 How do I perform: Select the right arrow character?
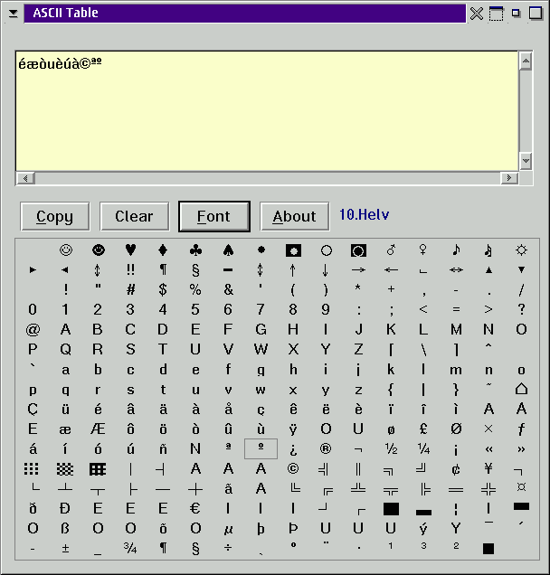(358, 270)
